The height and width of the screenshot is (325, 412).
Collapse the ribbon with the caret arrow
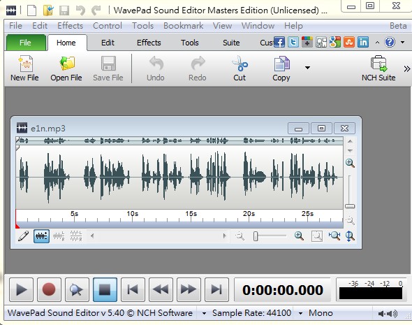coord(377,43)
